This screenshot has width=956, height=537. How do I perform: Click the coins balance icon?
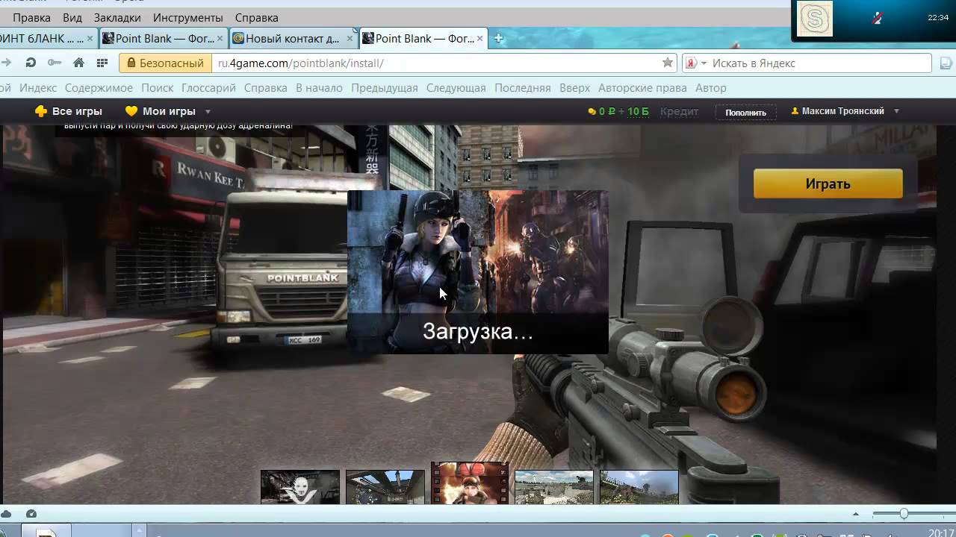click(x=592, y=112)
